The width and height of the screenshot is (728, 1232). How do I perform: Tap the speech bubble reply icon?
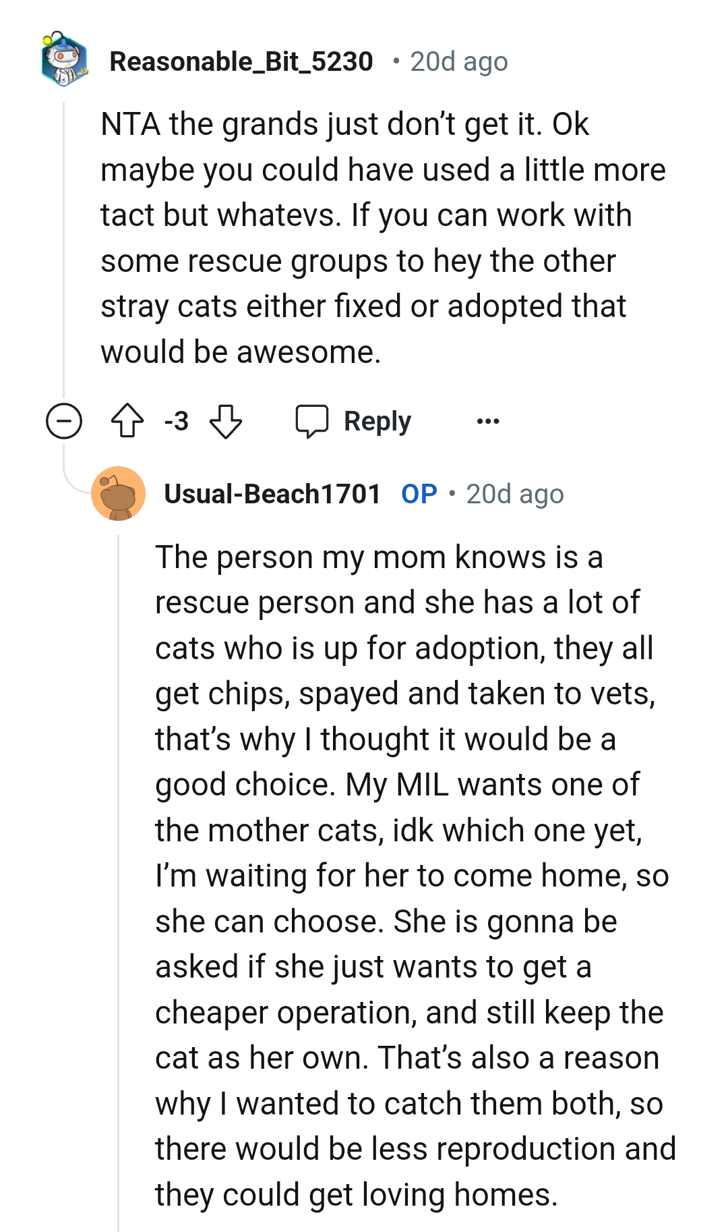[312, 421]
